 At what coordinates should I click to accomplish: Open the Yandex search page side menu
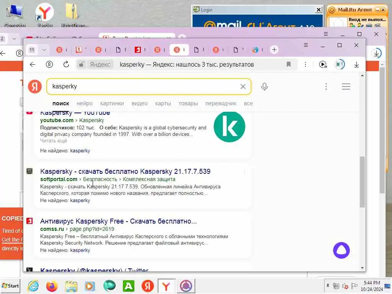(x=346, y=87)
